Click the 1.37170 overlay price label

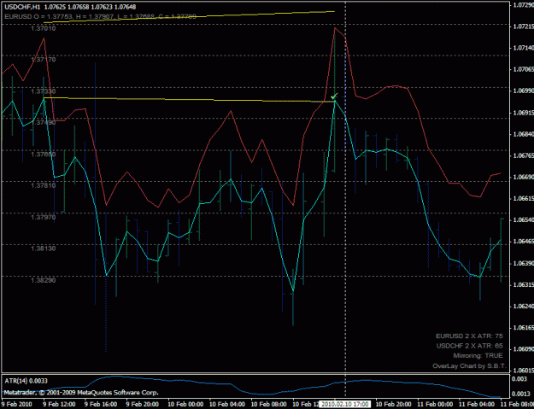[x=44, y=60]
